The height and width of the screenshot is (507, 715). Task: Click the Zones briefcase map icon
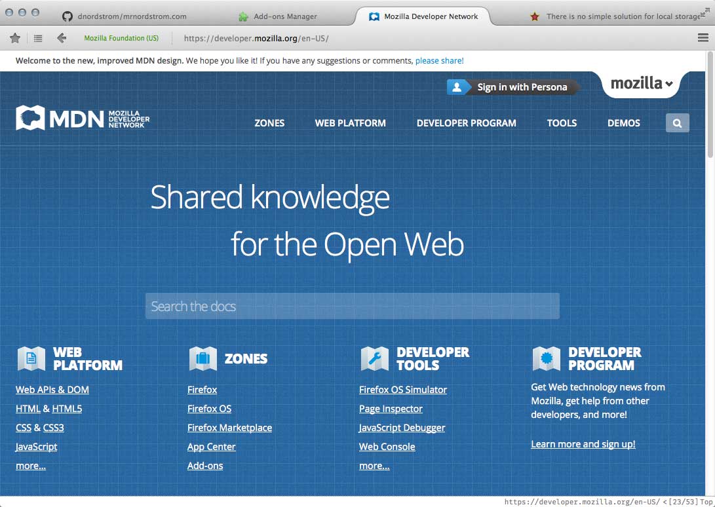[203, 358]
